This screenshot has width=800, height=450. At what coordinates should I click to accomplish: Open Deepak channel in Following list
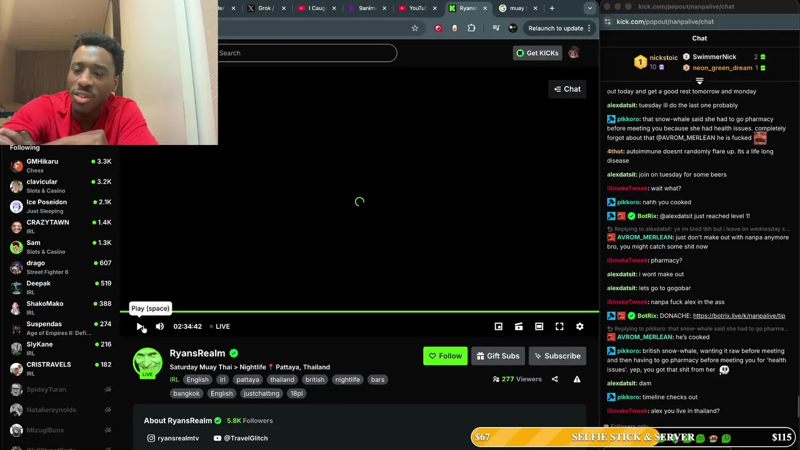(x=61, y=287)
